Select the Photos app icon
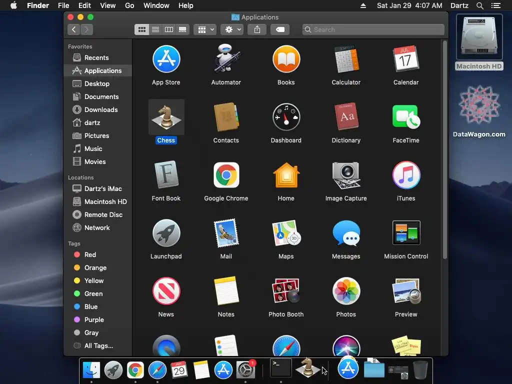This screenshot has height=384, width=512. [346, 291]
